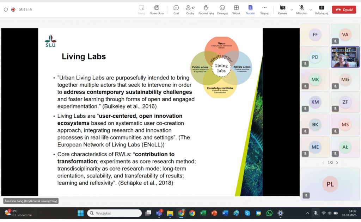Screen dimensions: 361x222
Task: Select the VA participant tile
Action: point(345,35)
